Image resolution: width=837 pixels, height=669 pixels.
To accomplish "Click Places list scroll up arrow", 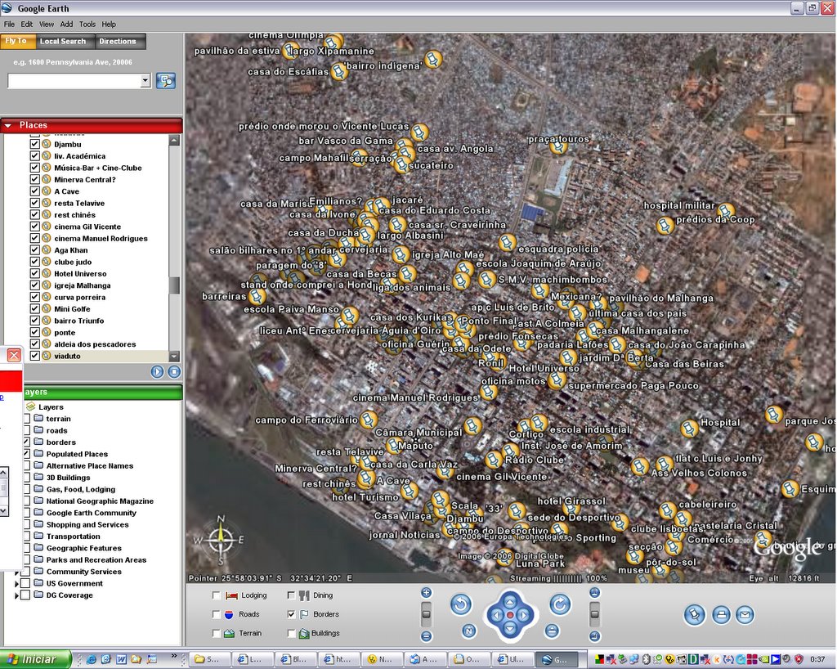I will pos(174,141).
